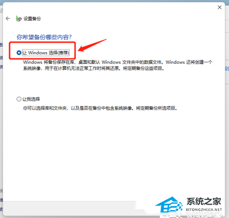Click the partially hidden blue link at right edge
229x218 pixels.
227,69
